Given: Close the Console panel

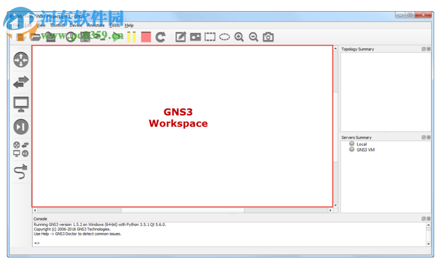Looking at the screenshot, I should pos(428,218).
